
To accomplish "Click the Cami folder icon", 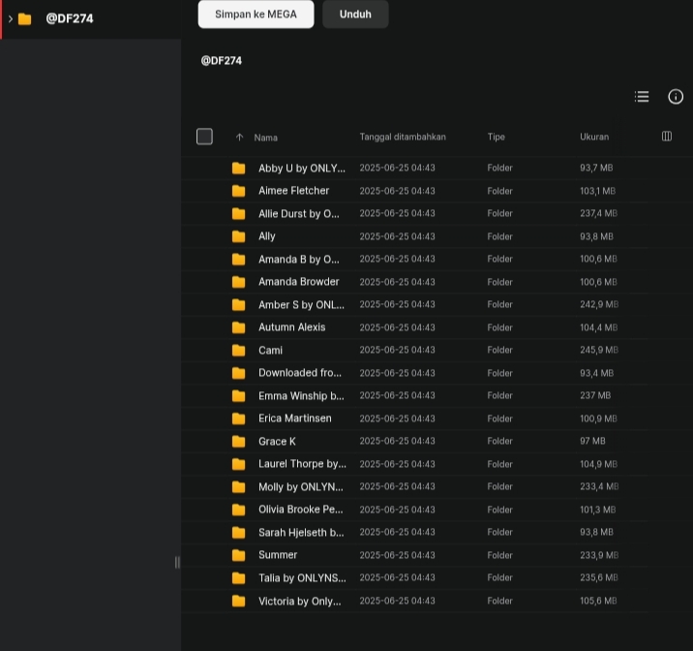I will pos(239,351).
